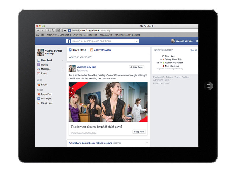Click See All in Insights Summary

(x=194, y=50)
